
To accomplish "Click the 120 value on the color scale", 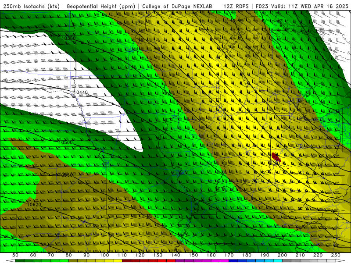I will [140, 255].
